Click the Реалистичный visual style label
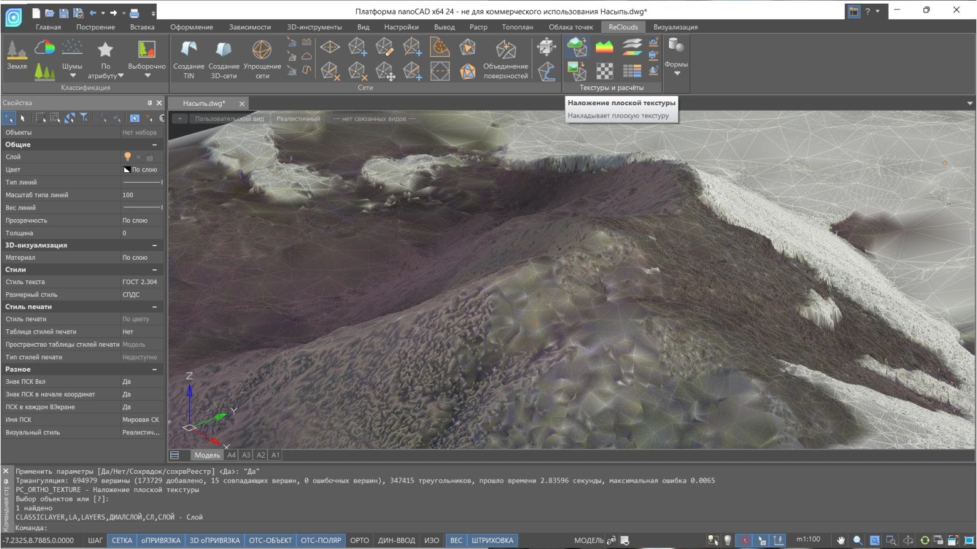 (298, 119)
